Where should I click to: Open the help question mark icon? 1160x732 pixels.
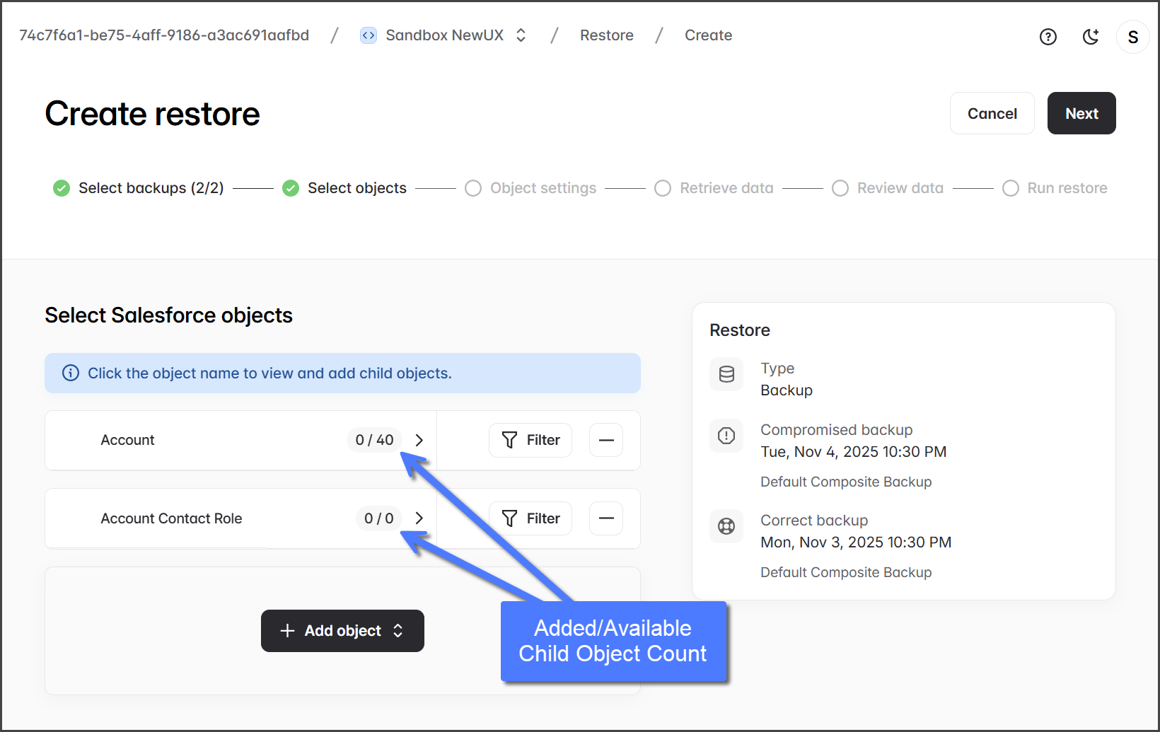point(1048,37)
